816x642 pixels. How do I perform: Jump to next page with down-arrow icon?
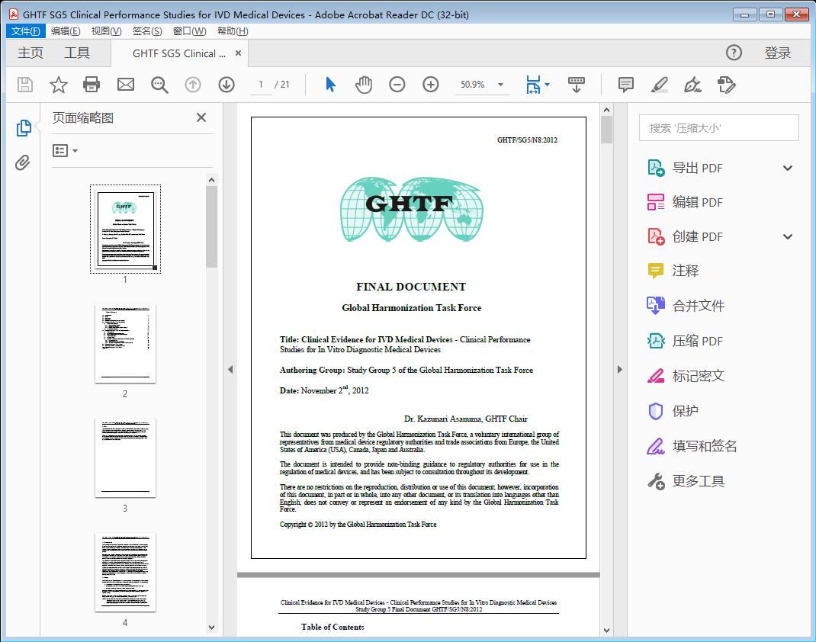226,85
